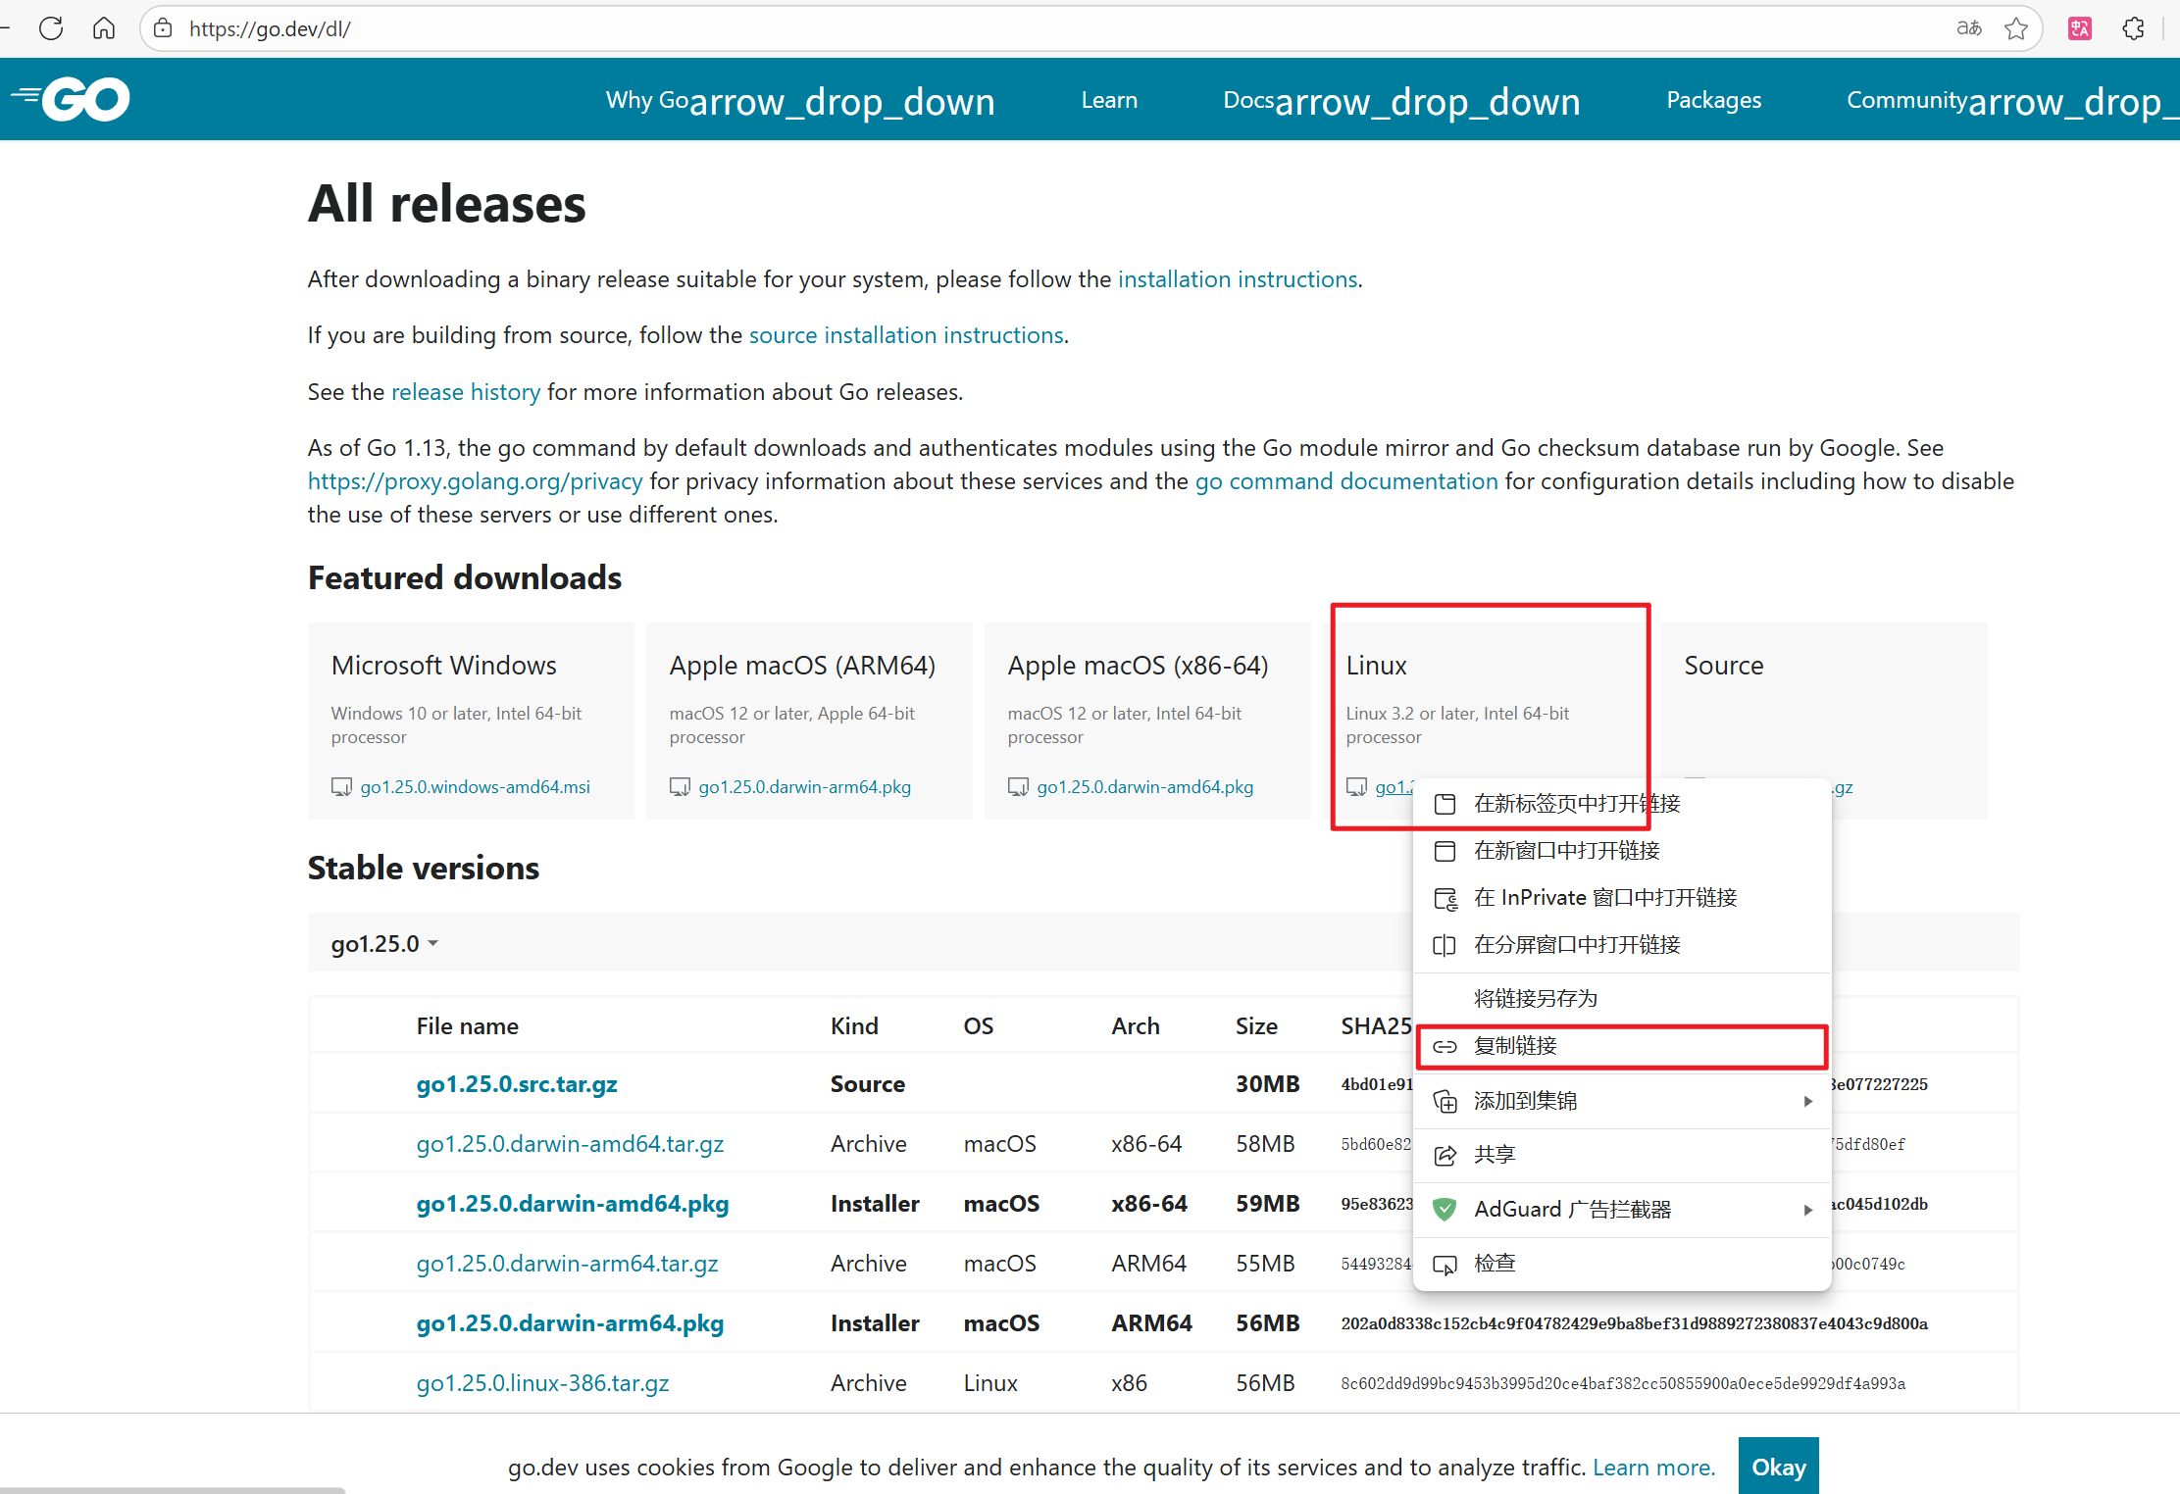Choose 共享 from context menu
The width and height of the screenshot is (2180, 1494).
[x=1622, y=1155]
